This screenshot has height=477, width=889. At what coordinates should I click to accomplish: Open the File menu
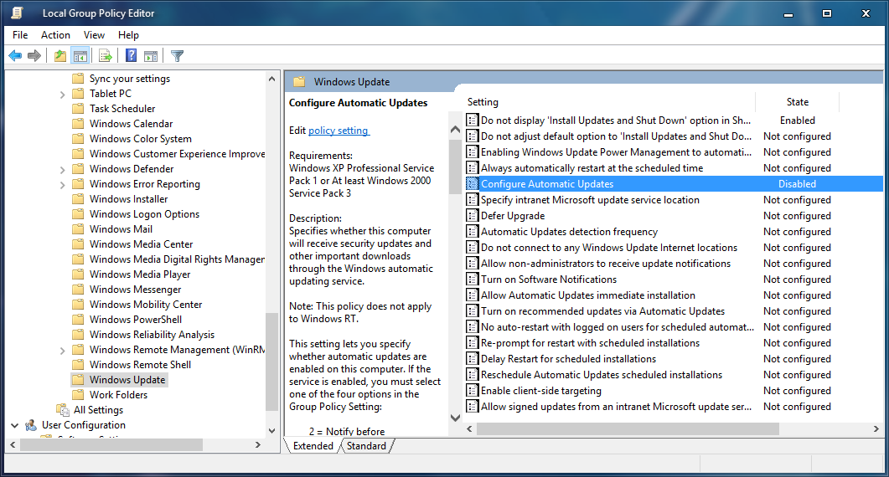click(20, 35)
